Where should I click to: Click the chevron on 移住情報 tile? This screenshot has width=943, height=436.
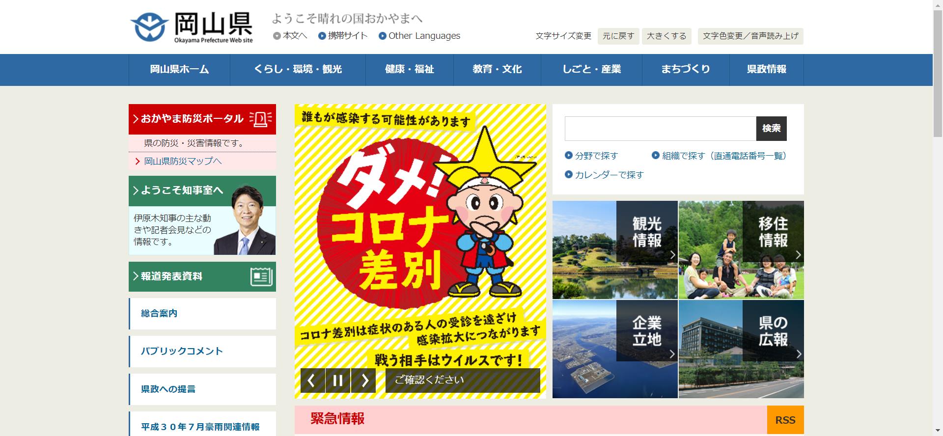pos(798,255)
